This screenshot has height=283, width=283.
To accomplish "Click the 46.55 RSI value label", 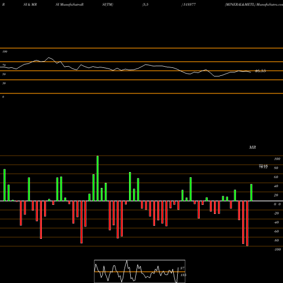I will pyautogui.click(x=260, y=71).
